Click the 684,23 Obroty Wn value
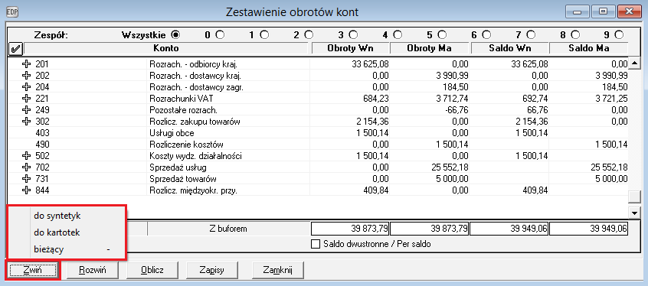 [375, 99]
